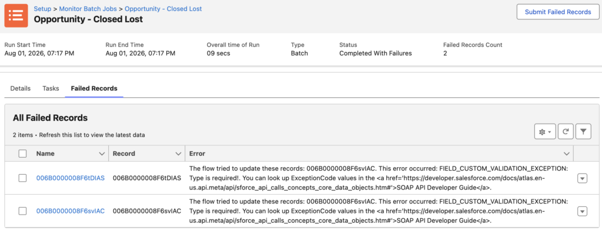Open Name column header dropdown chevron

pos(102,154)
